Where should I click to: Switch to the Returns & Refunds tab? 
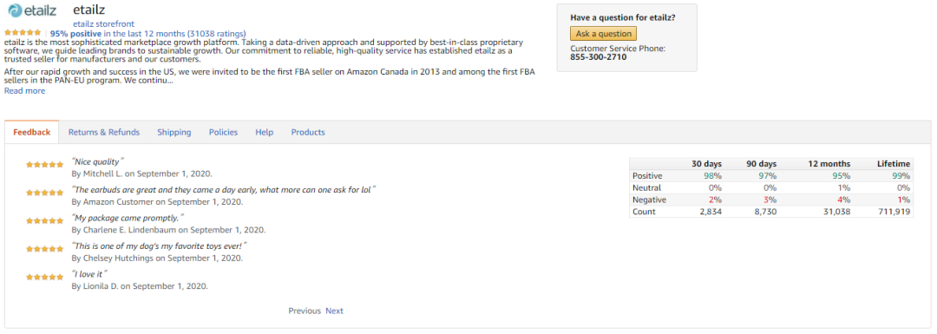pyautogui.click(x=104, y=132)
